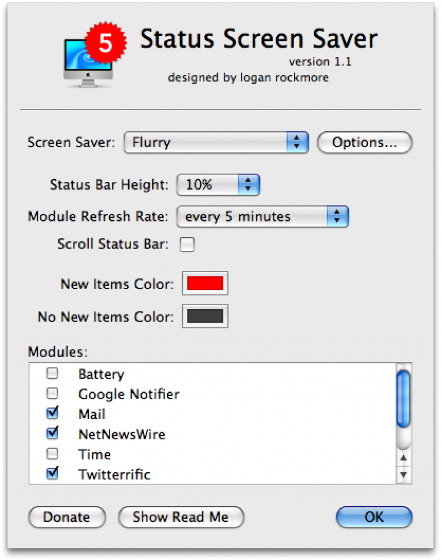441x560 pixels.
Task: Click the red badge showing 5
Action: (105, 44)
